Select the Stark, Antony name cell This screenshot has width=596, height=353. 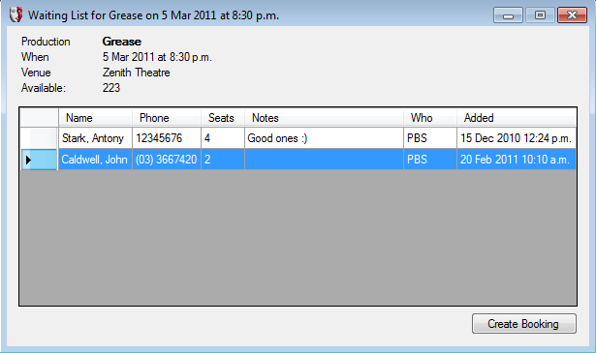(95, 138)
